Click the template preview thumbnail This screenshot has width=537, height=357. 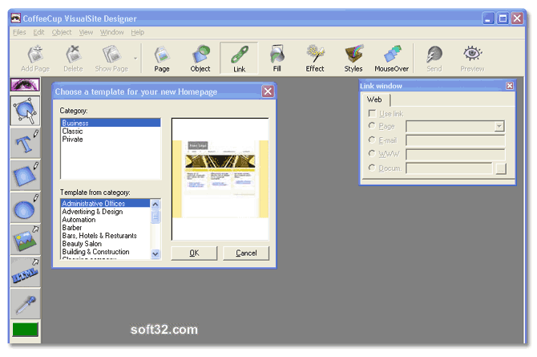pyautogui.click(x=220, y=179)
